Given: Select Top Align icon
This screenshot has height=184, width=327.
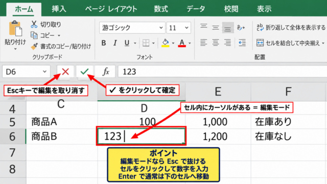Looking at the screenshot, I should 203,27.
